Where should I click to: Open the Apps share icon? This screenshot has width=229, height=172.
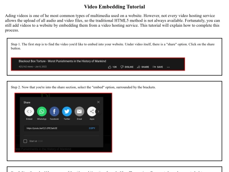(x=92, y=111)
